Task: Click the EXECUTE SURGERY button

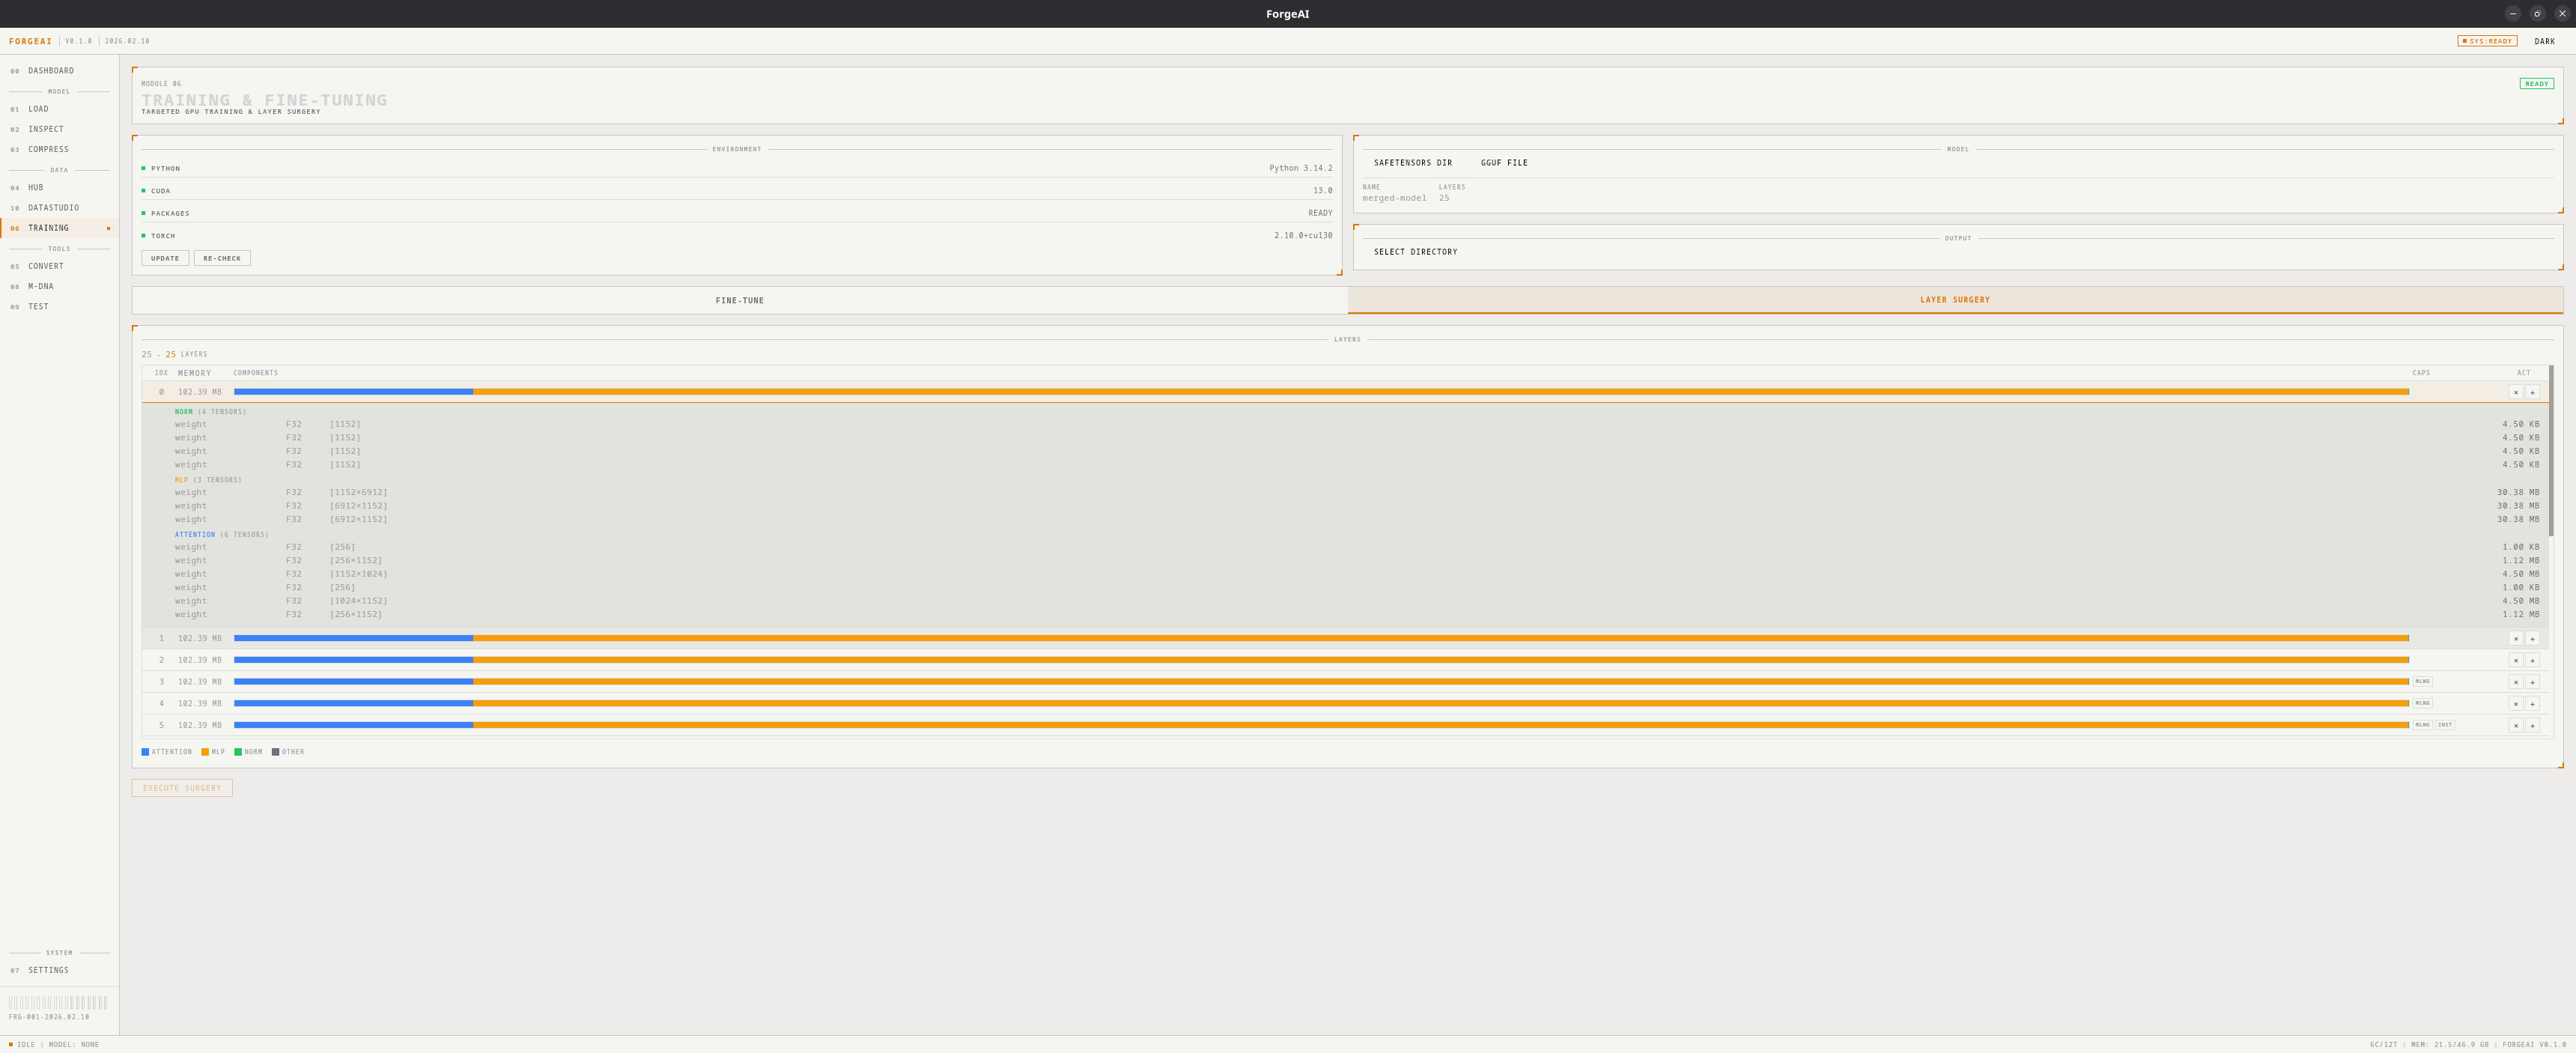Action: (x=182, y=788)
